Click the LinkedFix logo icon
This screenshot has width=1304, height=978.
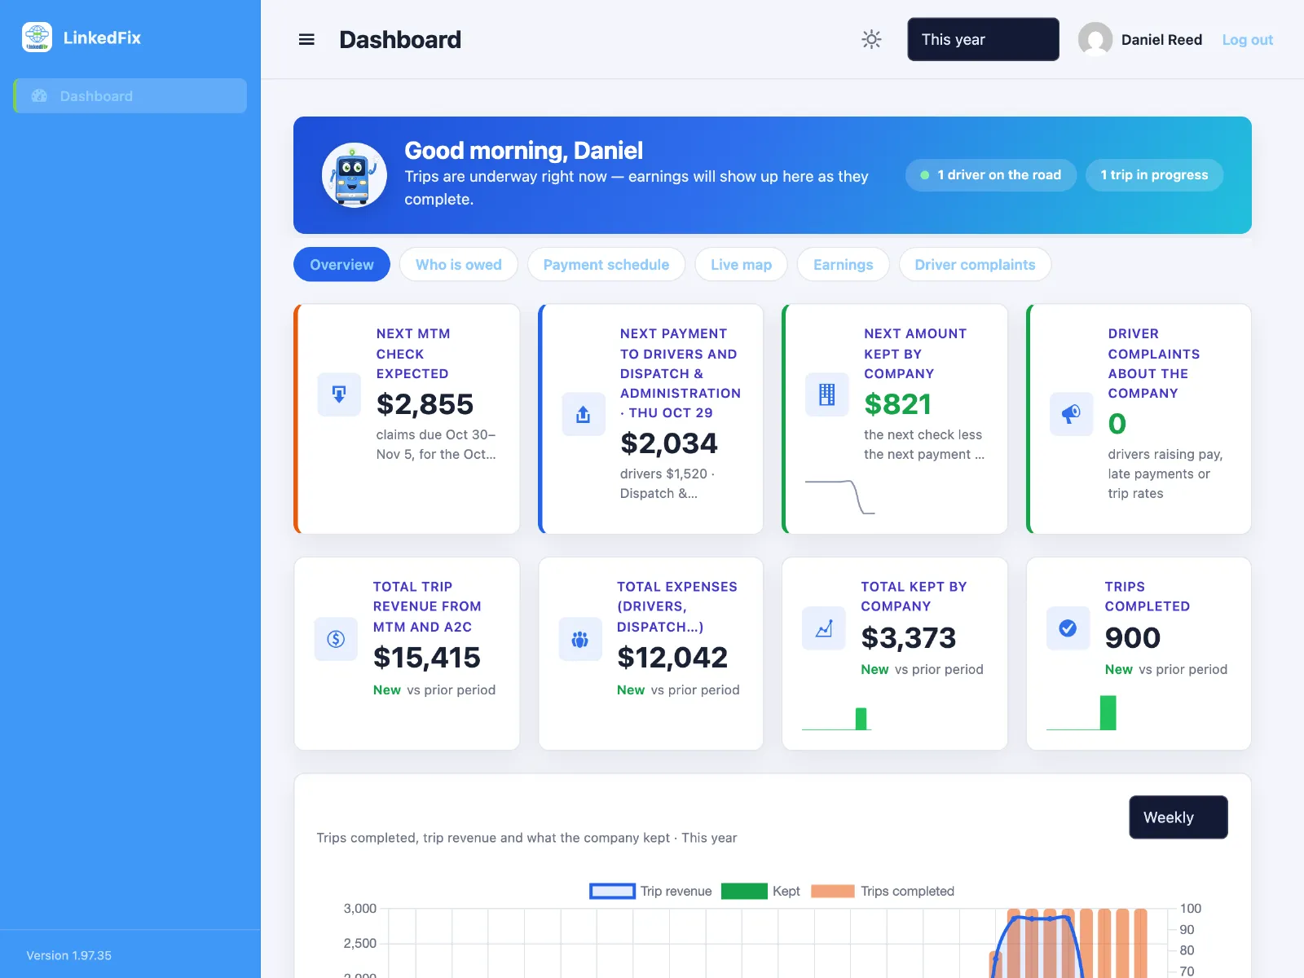coord(37,37)
